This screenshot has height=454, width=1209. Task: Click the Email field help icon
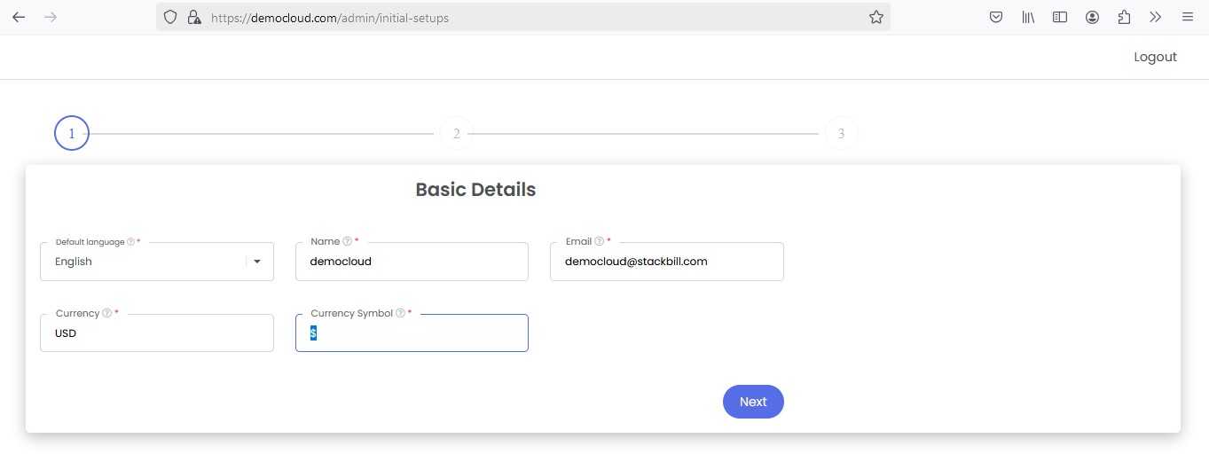click(x=600, y=241)
